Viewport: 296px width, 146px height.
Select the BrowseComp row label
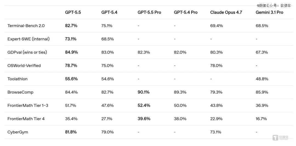click(x=21, y=92)
